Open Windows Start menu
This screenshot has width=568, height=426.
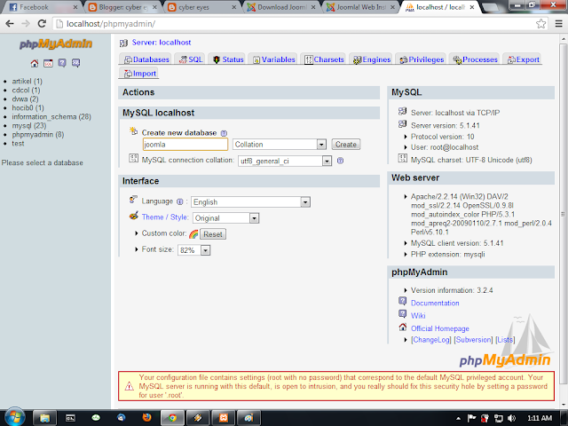coord(14,417)
